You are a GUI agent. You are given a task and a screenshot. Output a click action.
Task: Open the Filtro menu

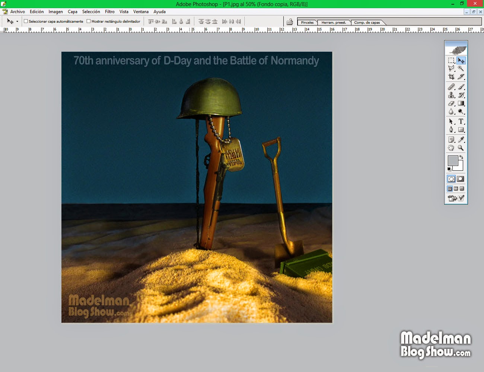(x=110, y=12)
